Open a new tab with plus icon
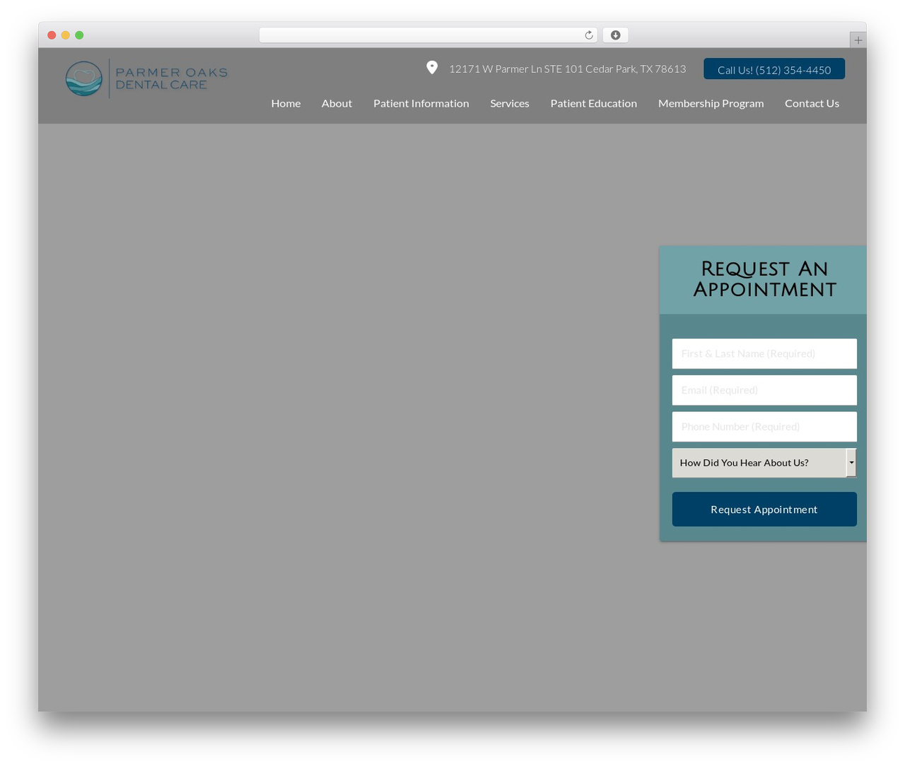Viewport: 905px width, 766px height. [x=858, y=40]
